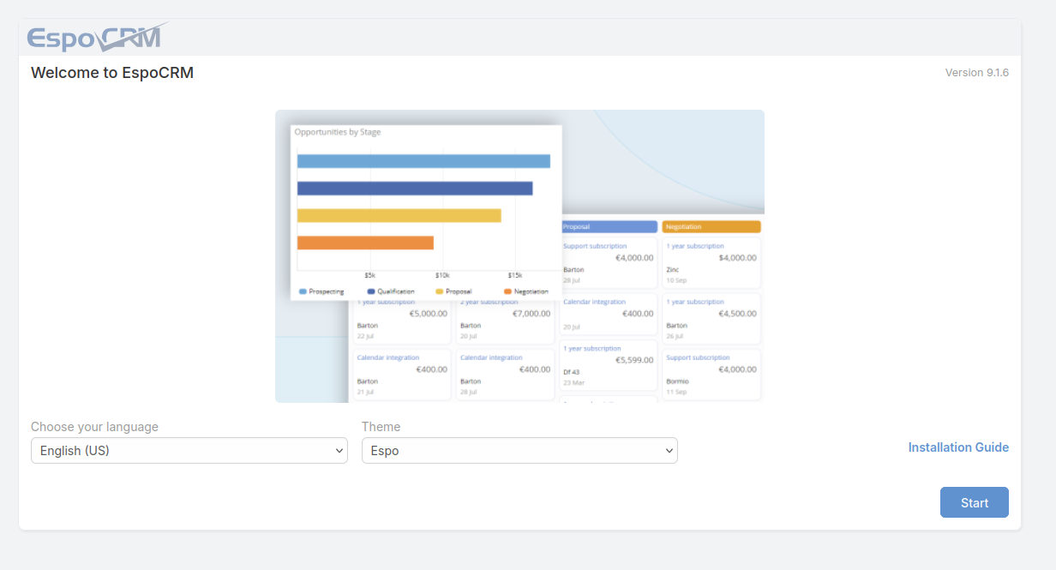Expand the Theme dropdown showing Espo
Viewport: 1056px width, 570px height.
click(519, 451)
